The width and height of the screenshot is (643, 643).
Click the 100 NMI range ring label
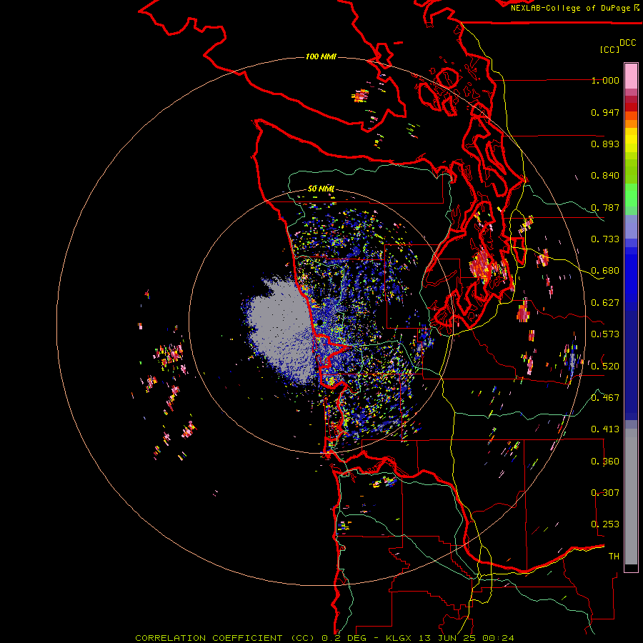(321, 56)
